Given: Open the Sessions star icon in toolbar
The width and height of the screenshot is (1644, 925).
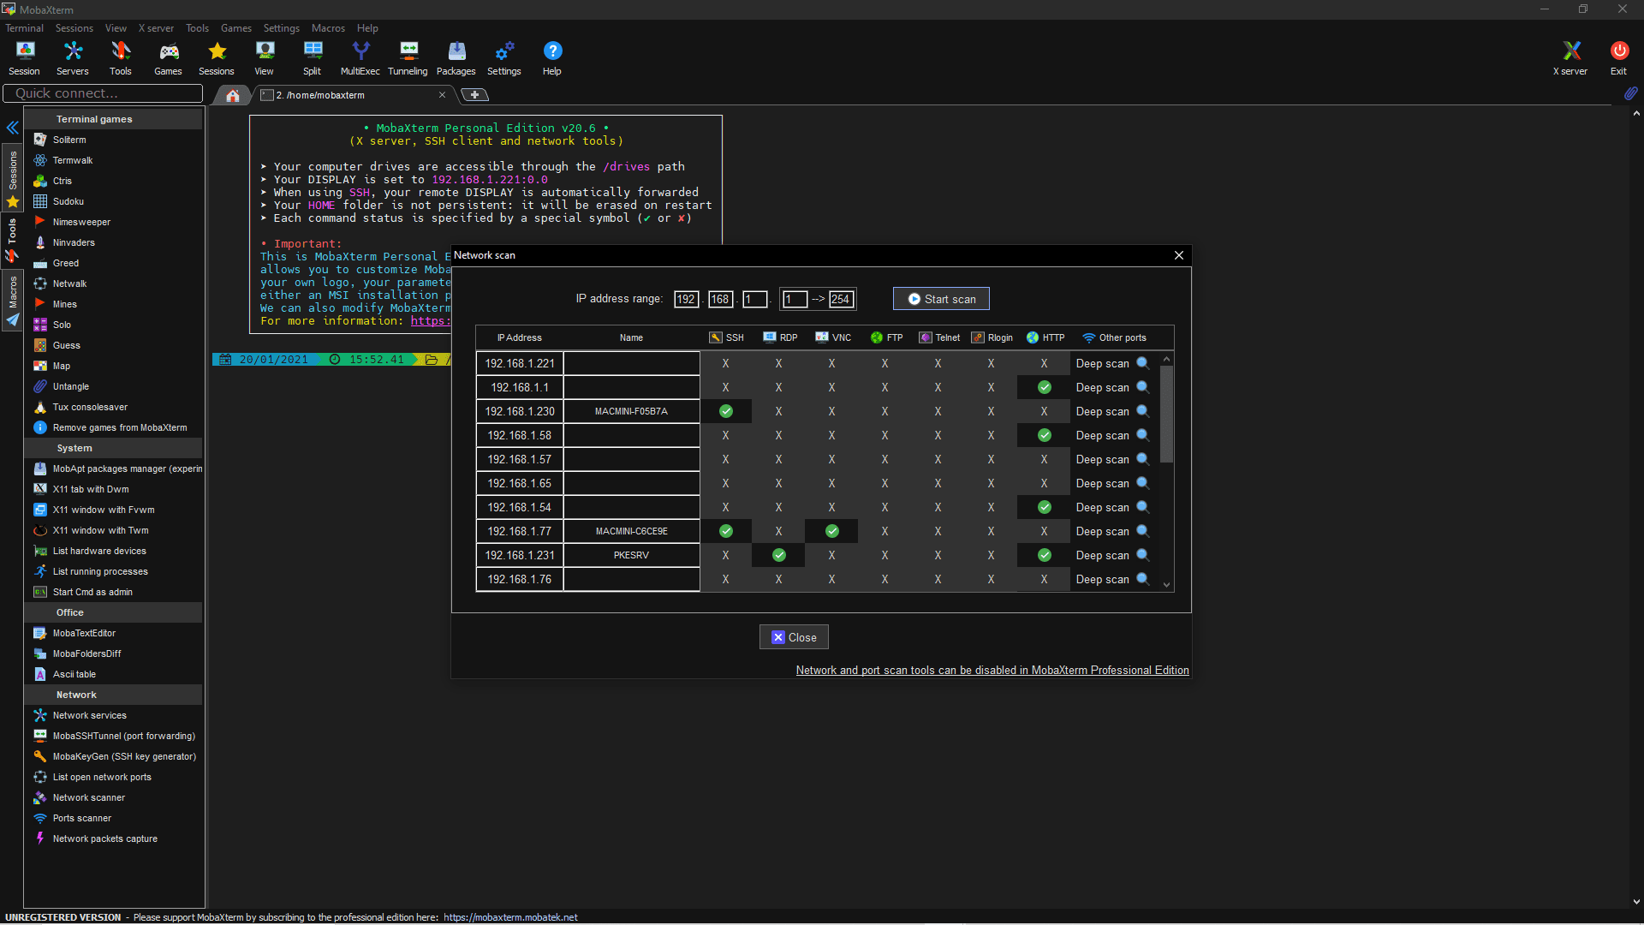Looking at the screenshot, I should 217,58.
